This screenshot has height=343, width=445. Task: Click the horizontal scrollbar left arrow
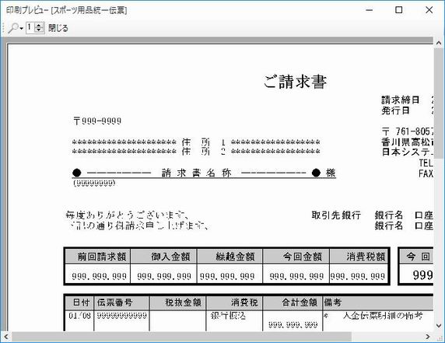[6, 337]
